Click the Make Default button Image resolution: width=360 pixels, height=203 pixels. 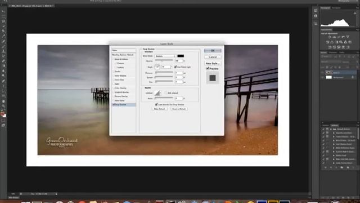159,109
